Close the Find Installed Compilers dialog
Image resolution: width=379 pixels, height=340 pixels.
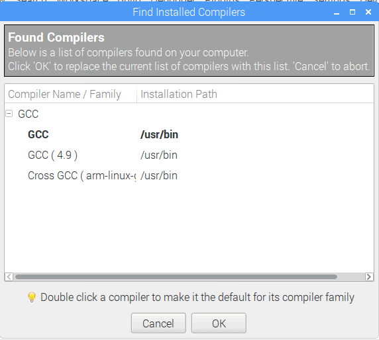point(368,12)
